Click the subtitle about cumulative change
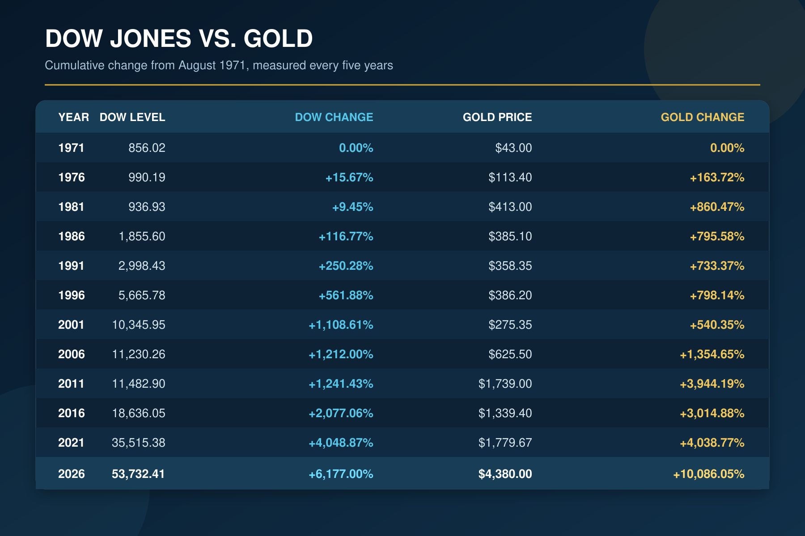 [219, 65]
